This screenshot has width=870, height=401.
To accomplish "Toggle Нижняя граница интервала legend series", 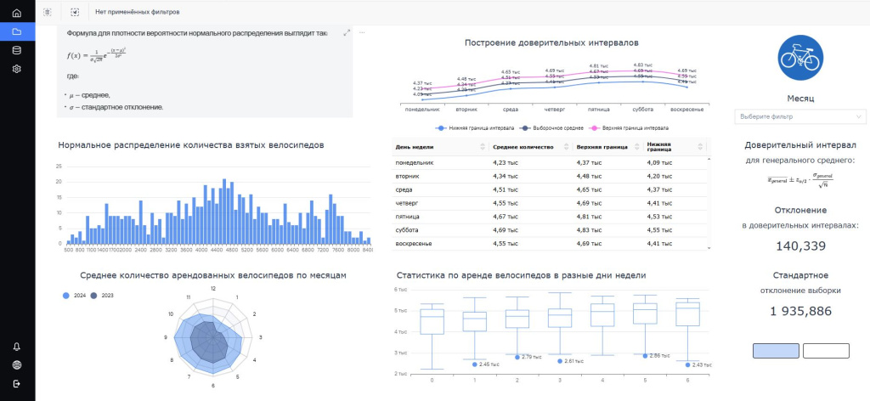I will [476, 127].
